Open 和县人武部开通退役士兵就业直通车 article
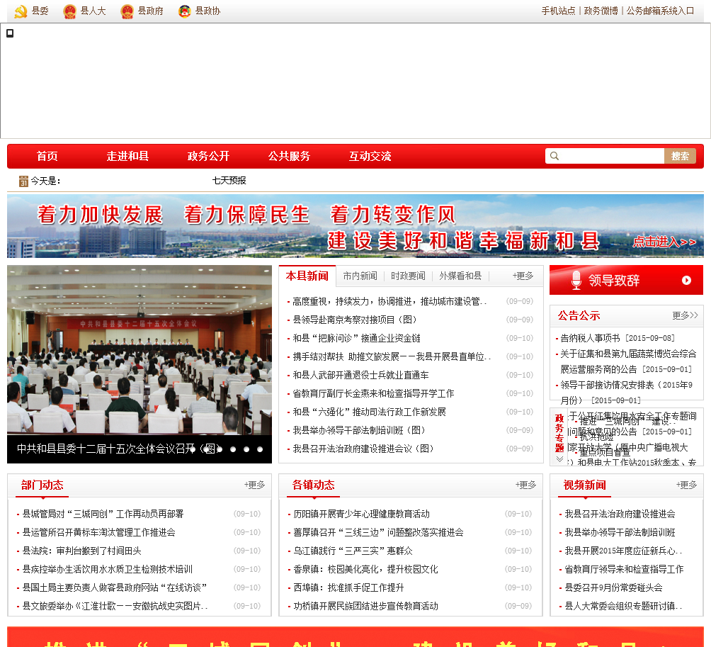The width and height of the screenshot is (711, 647). [360, 375]
